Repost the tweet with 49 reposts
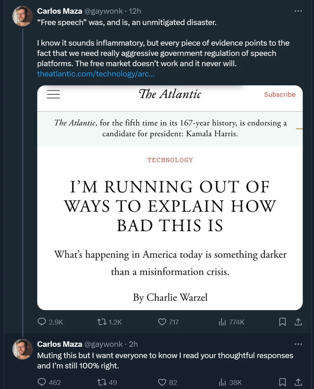This screenshot has height=389, width=314. [x=107, y=382]
